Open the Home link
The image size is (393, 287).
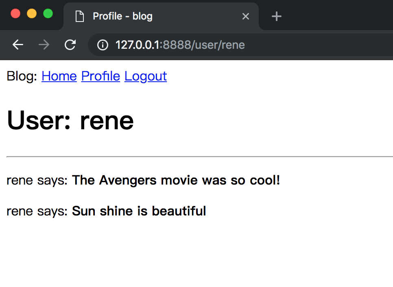[x=59, y=76]
